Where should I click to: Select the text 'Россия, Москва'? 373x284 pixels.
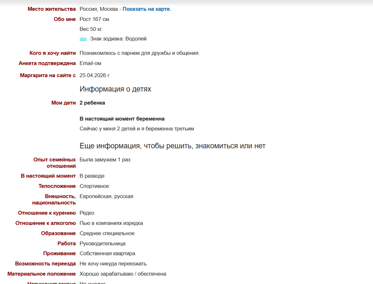click(99, 9)
